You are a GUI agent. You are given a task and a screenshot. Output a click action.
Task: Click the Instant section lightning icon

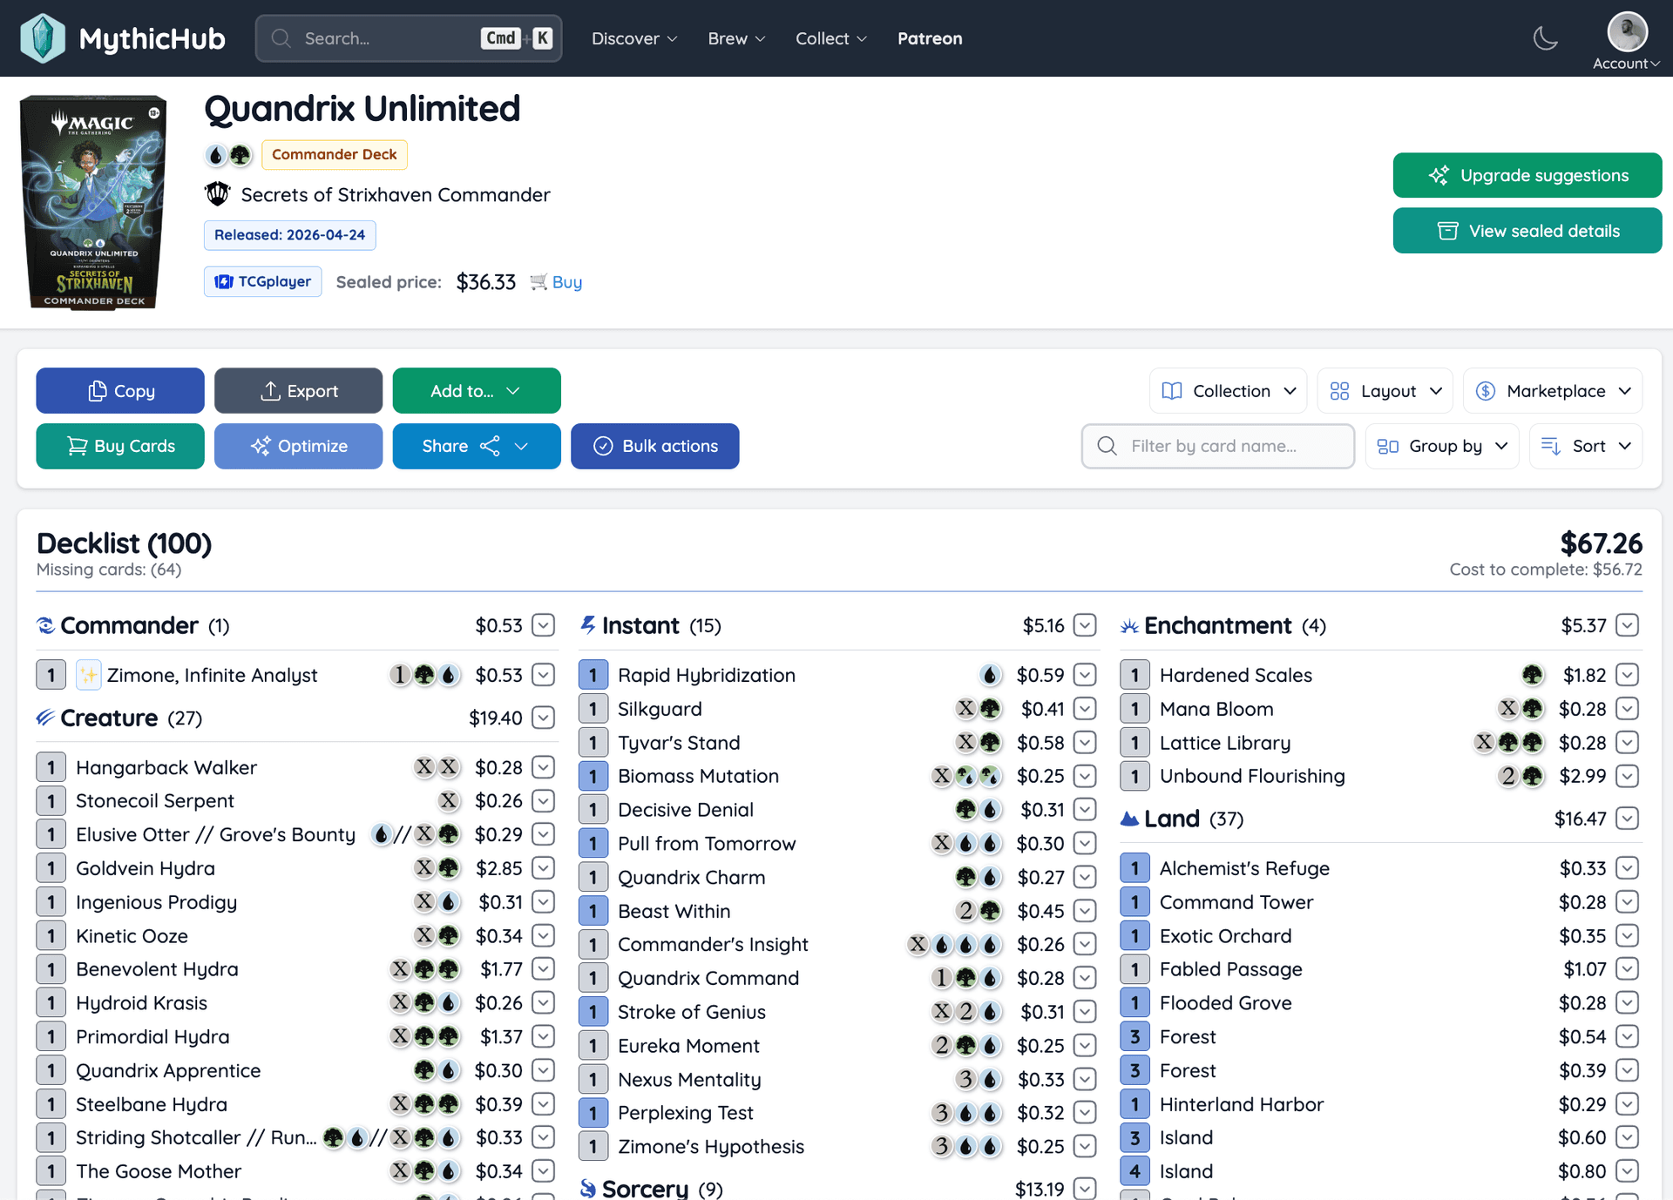[588, 625]
